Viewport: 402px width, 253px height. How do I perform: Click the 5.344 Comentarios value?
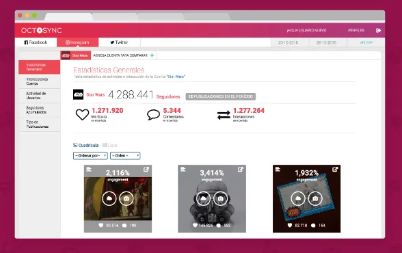click(172, 111)
